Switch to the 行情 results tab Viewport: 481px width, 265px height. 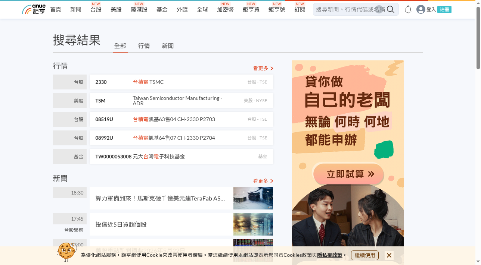tap(144, 46)
